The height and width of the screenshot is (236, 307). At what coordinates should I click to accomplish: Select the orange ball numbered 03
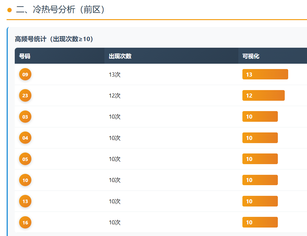coord(25,117)
